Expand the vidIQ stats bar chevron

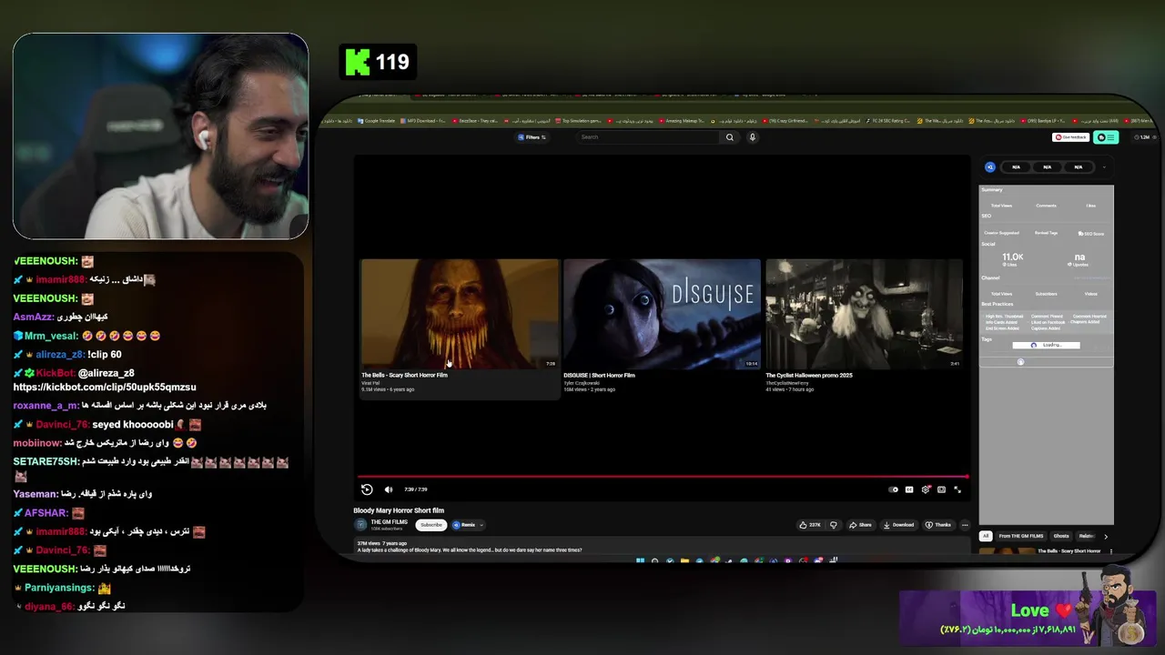pyautogui.click(x=1104, y=167)
